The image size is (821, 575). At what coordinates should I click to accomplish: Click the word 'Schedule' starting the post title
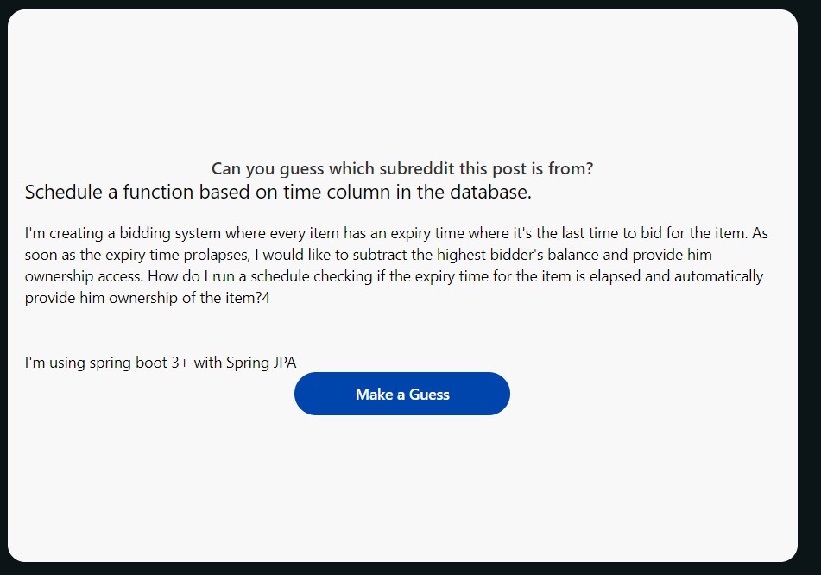(x=63, y=193)
